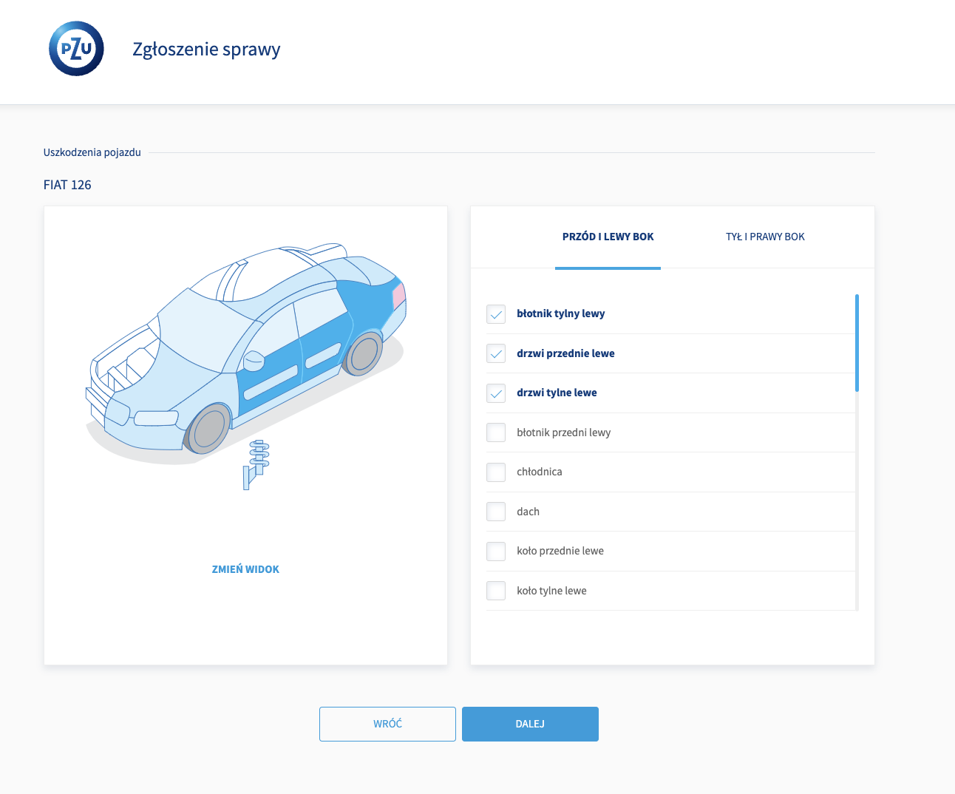Tick the dach checkbox
This screenshot has height=794, width=955.
(496, 512)
